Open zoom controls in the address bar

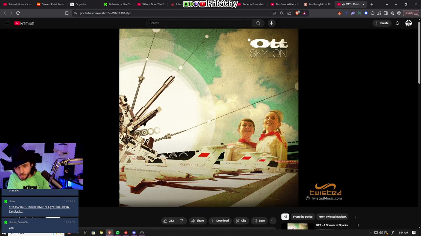282,13
